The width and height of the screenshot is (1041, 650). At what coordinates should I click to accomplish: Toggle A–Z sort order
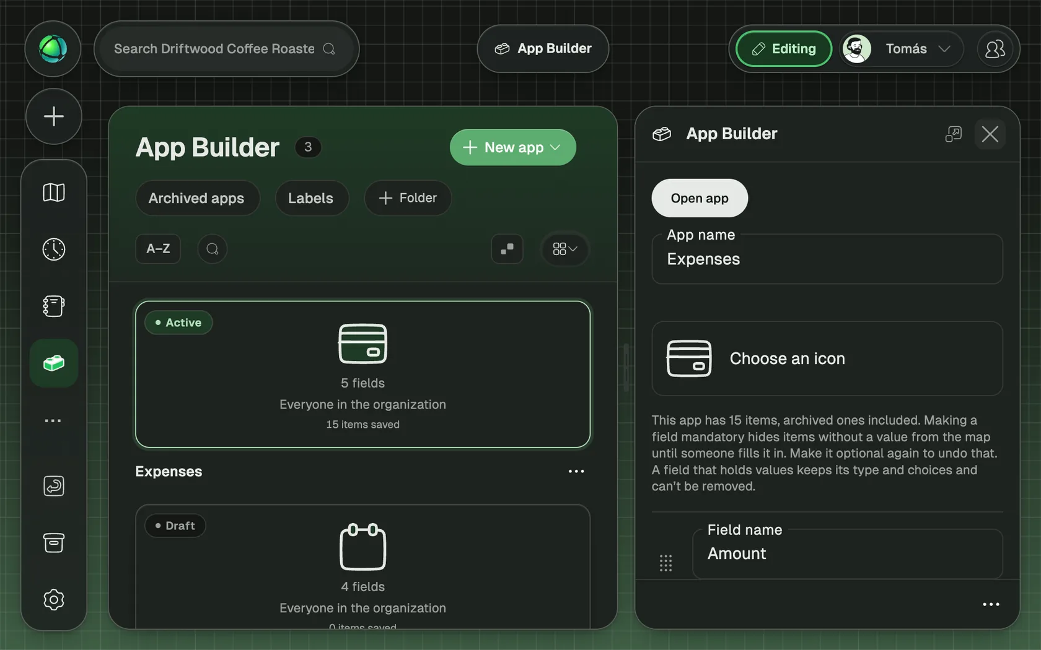pos(158,249)
